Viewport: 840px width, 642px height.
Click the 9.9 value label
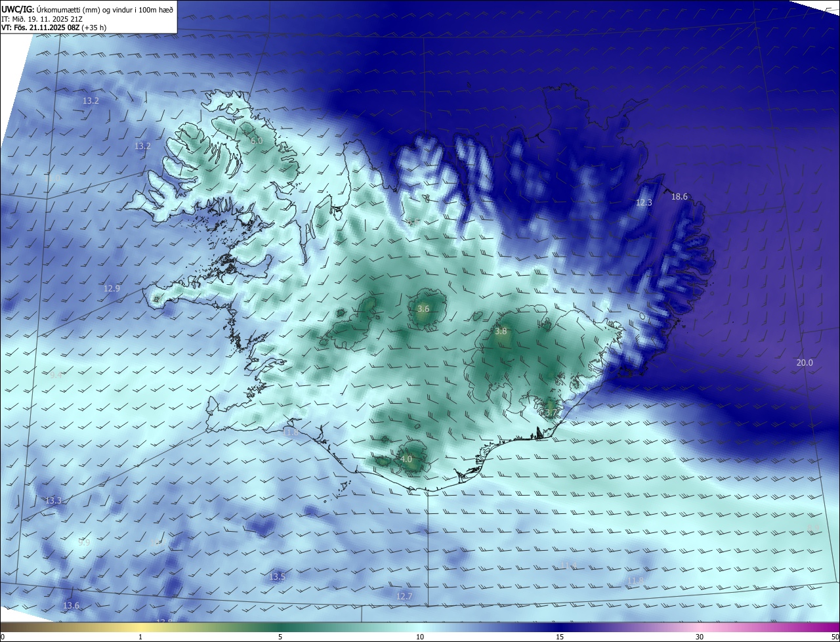click(84, 542)
